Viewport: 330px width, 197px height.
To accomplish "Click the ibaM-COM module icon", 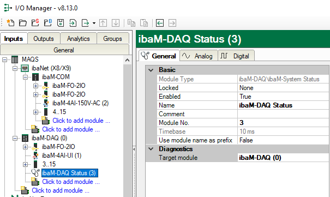I will 35,77.
